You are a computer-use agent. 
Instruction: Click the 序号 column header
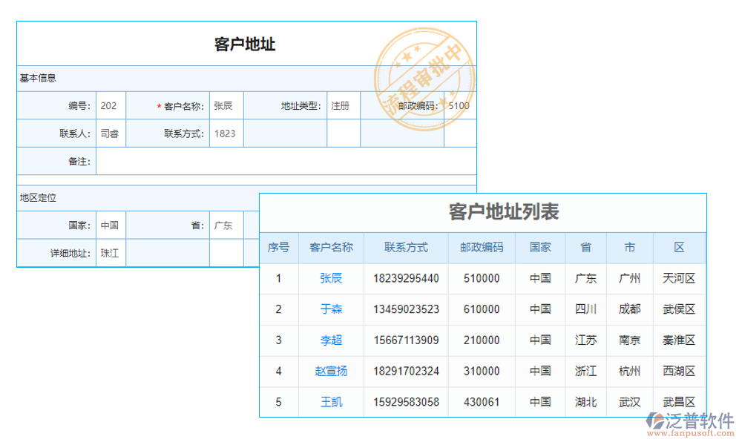click(x=278, y=248)
